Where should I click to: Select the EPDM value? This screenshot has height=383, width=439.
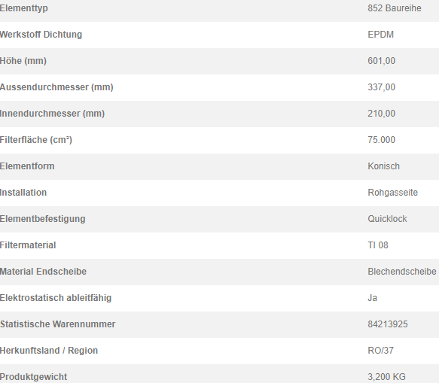(380, 35)
